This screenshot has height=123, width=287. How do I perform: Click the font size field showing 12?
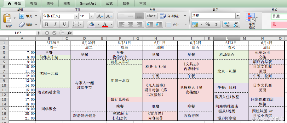point(84,16)
